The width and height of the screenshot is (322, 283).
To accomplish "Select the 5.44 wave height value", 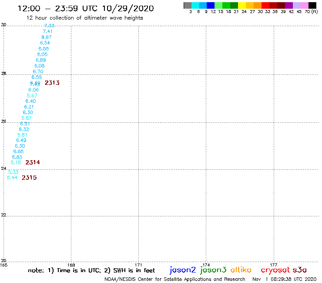I will tap(12, 178).
